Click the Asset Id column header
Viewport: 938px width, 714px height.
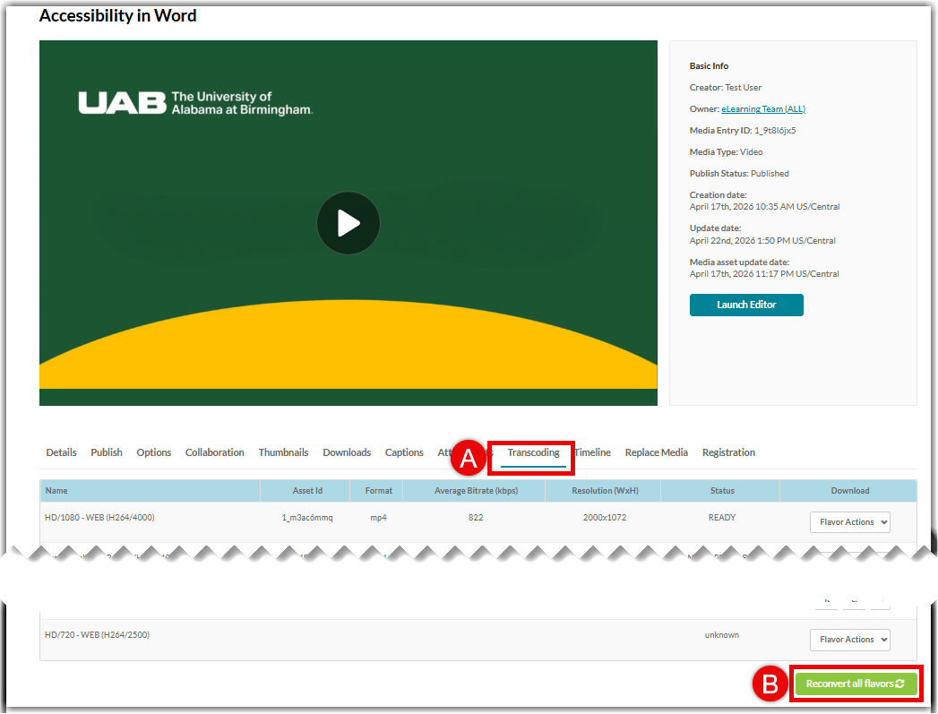pos(307,491)
